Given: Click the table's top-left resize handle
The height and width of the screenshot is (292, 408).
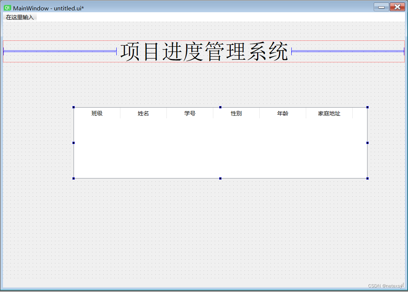Looking at the screenshot, I should click(x=74, y=108).
